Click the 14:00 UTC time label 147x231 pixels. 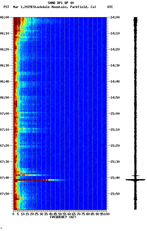115,17
